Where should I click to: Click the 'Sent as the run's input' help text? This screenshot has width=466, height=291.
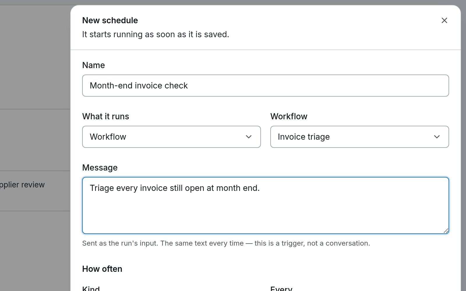226,243
